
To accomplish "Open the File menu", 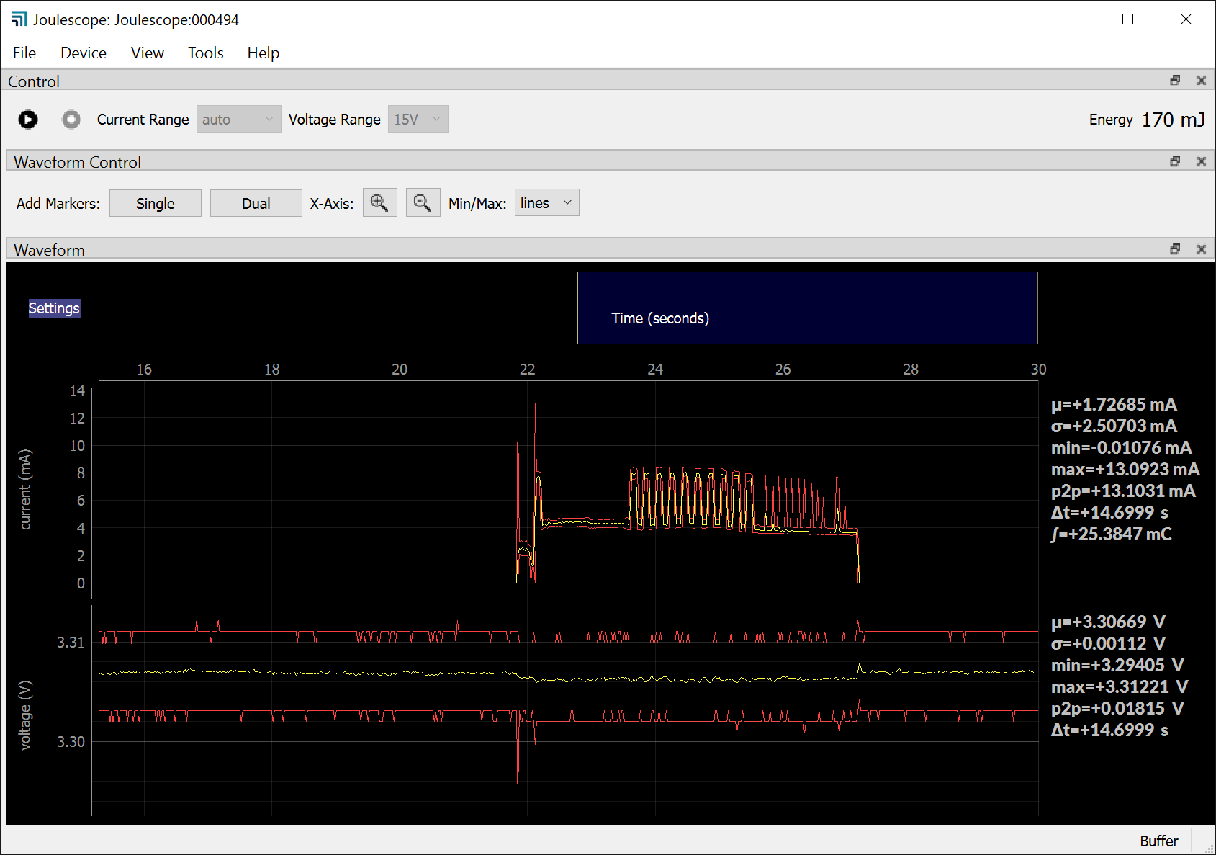I will 24,53.
